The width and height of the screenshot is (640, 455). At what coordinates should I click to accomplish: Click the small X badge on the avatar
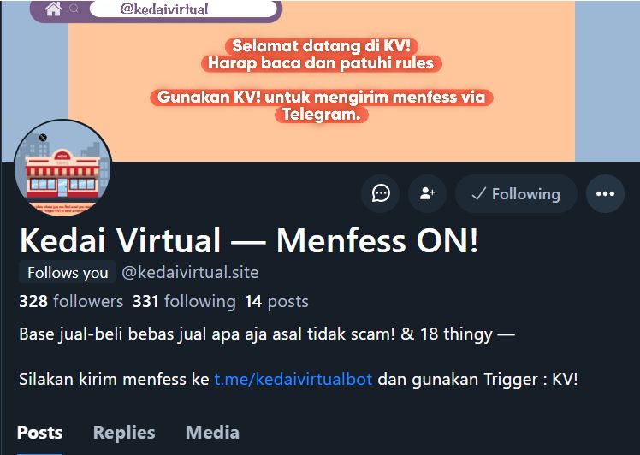click(43, 138)
